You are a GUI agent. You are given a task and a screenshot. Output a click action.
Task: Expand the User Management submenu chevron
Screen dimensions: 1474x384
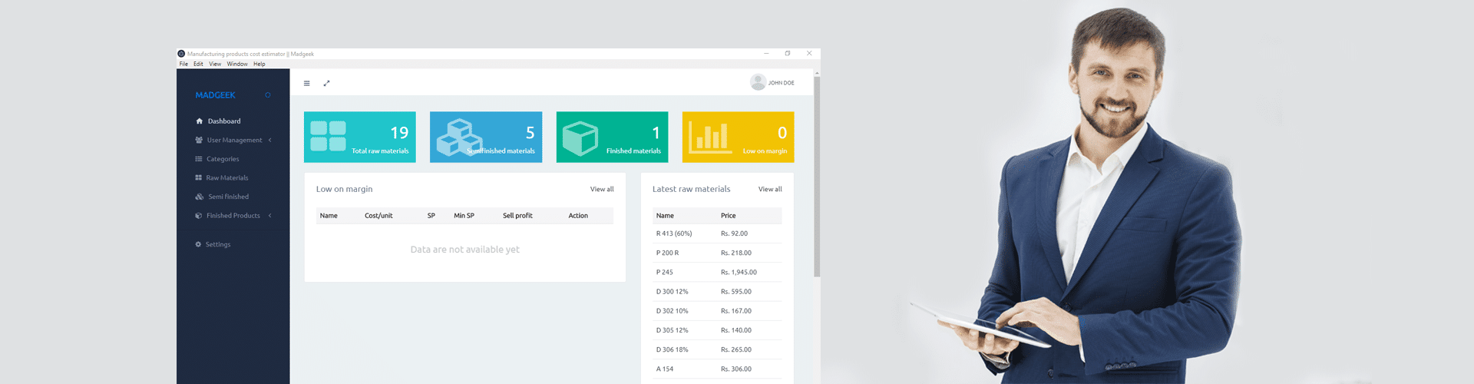(x=270, y=140)
